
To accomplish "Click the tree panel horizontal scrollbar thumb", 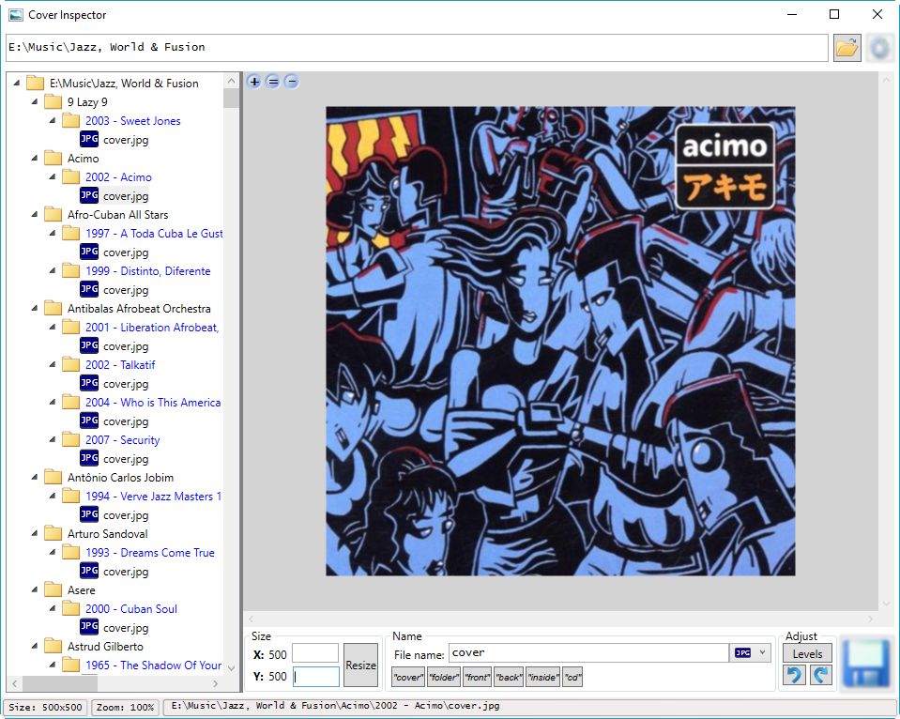I will [x=60, y=683].
